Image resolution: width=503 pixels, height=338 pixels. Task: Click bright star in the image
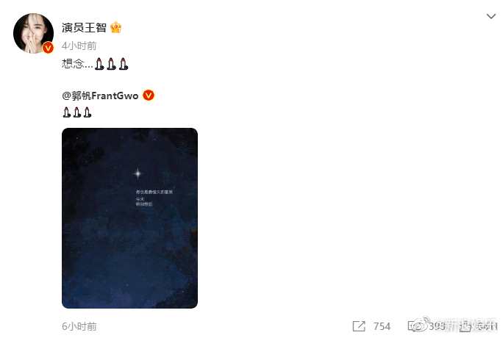coord(138,173)
